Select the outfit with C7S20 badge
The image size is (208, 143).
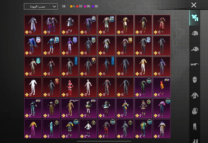click(162, 108)
